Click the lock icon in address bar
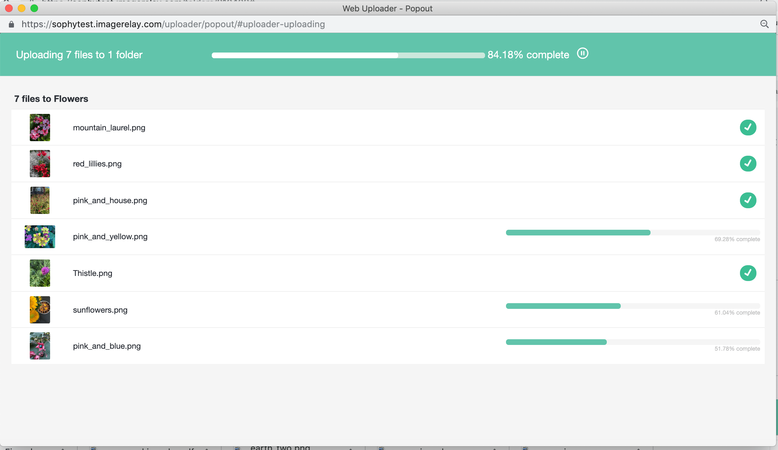Screen dimensions: 778x450 (x=11, y=24)
